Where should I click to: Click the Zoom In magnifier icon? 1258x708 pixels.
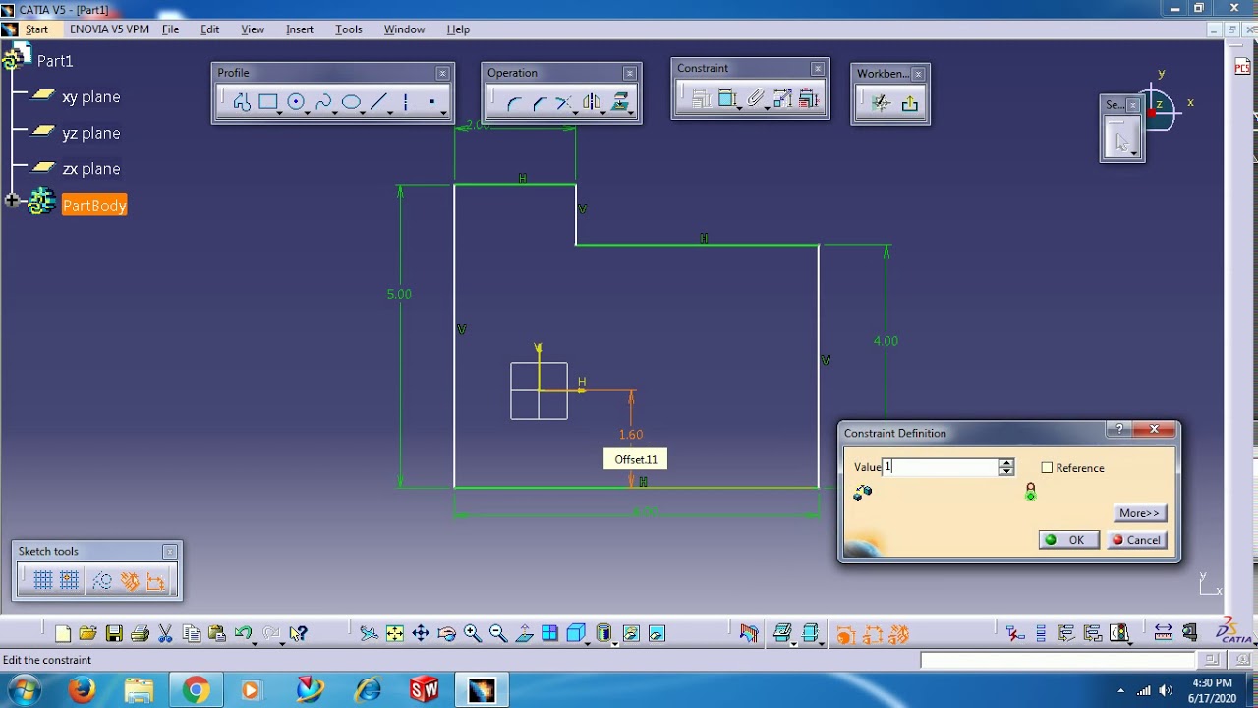coord(473,634)
